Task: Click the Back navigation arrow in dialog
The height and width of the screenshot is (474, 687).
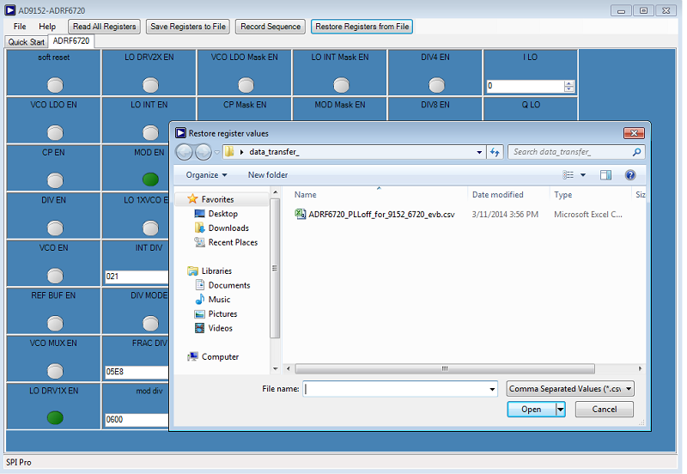Action: click(184, 152)
